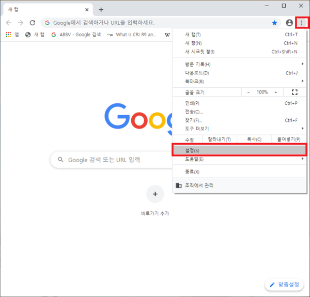
Task: Open the 새 탭 globe bookmark
Action: point(35,35)
